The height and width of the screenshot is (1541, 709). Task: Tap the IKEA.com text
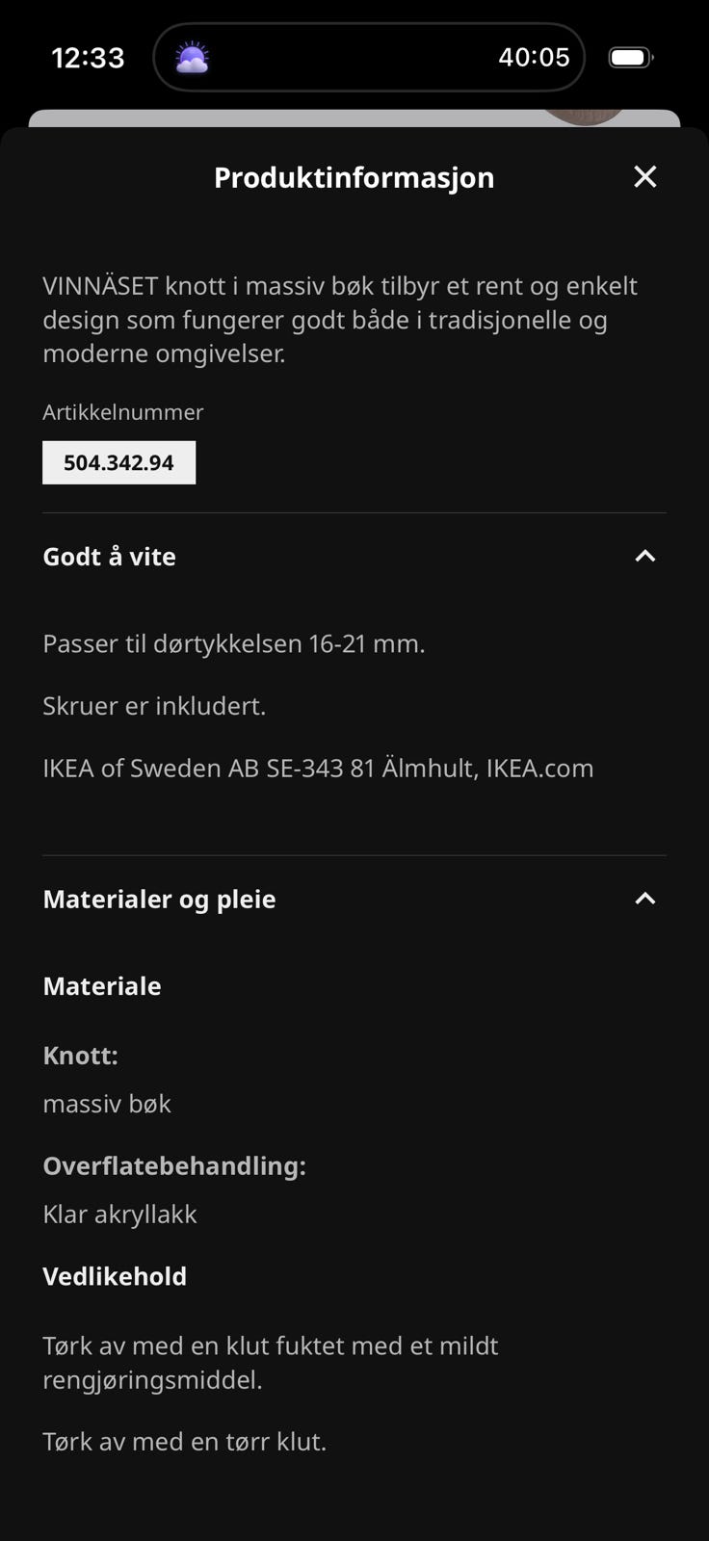point(539,769)
